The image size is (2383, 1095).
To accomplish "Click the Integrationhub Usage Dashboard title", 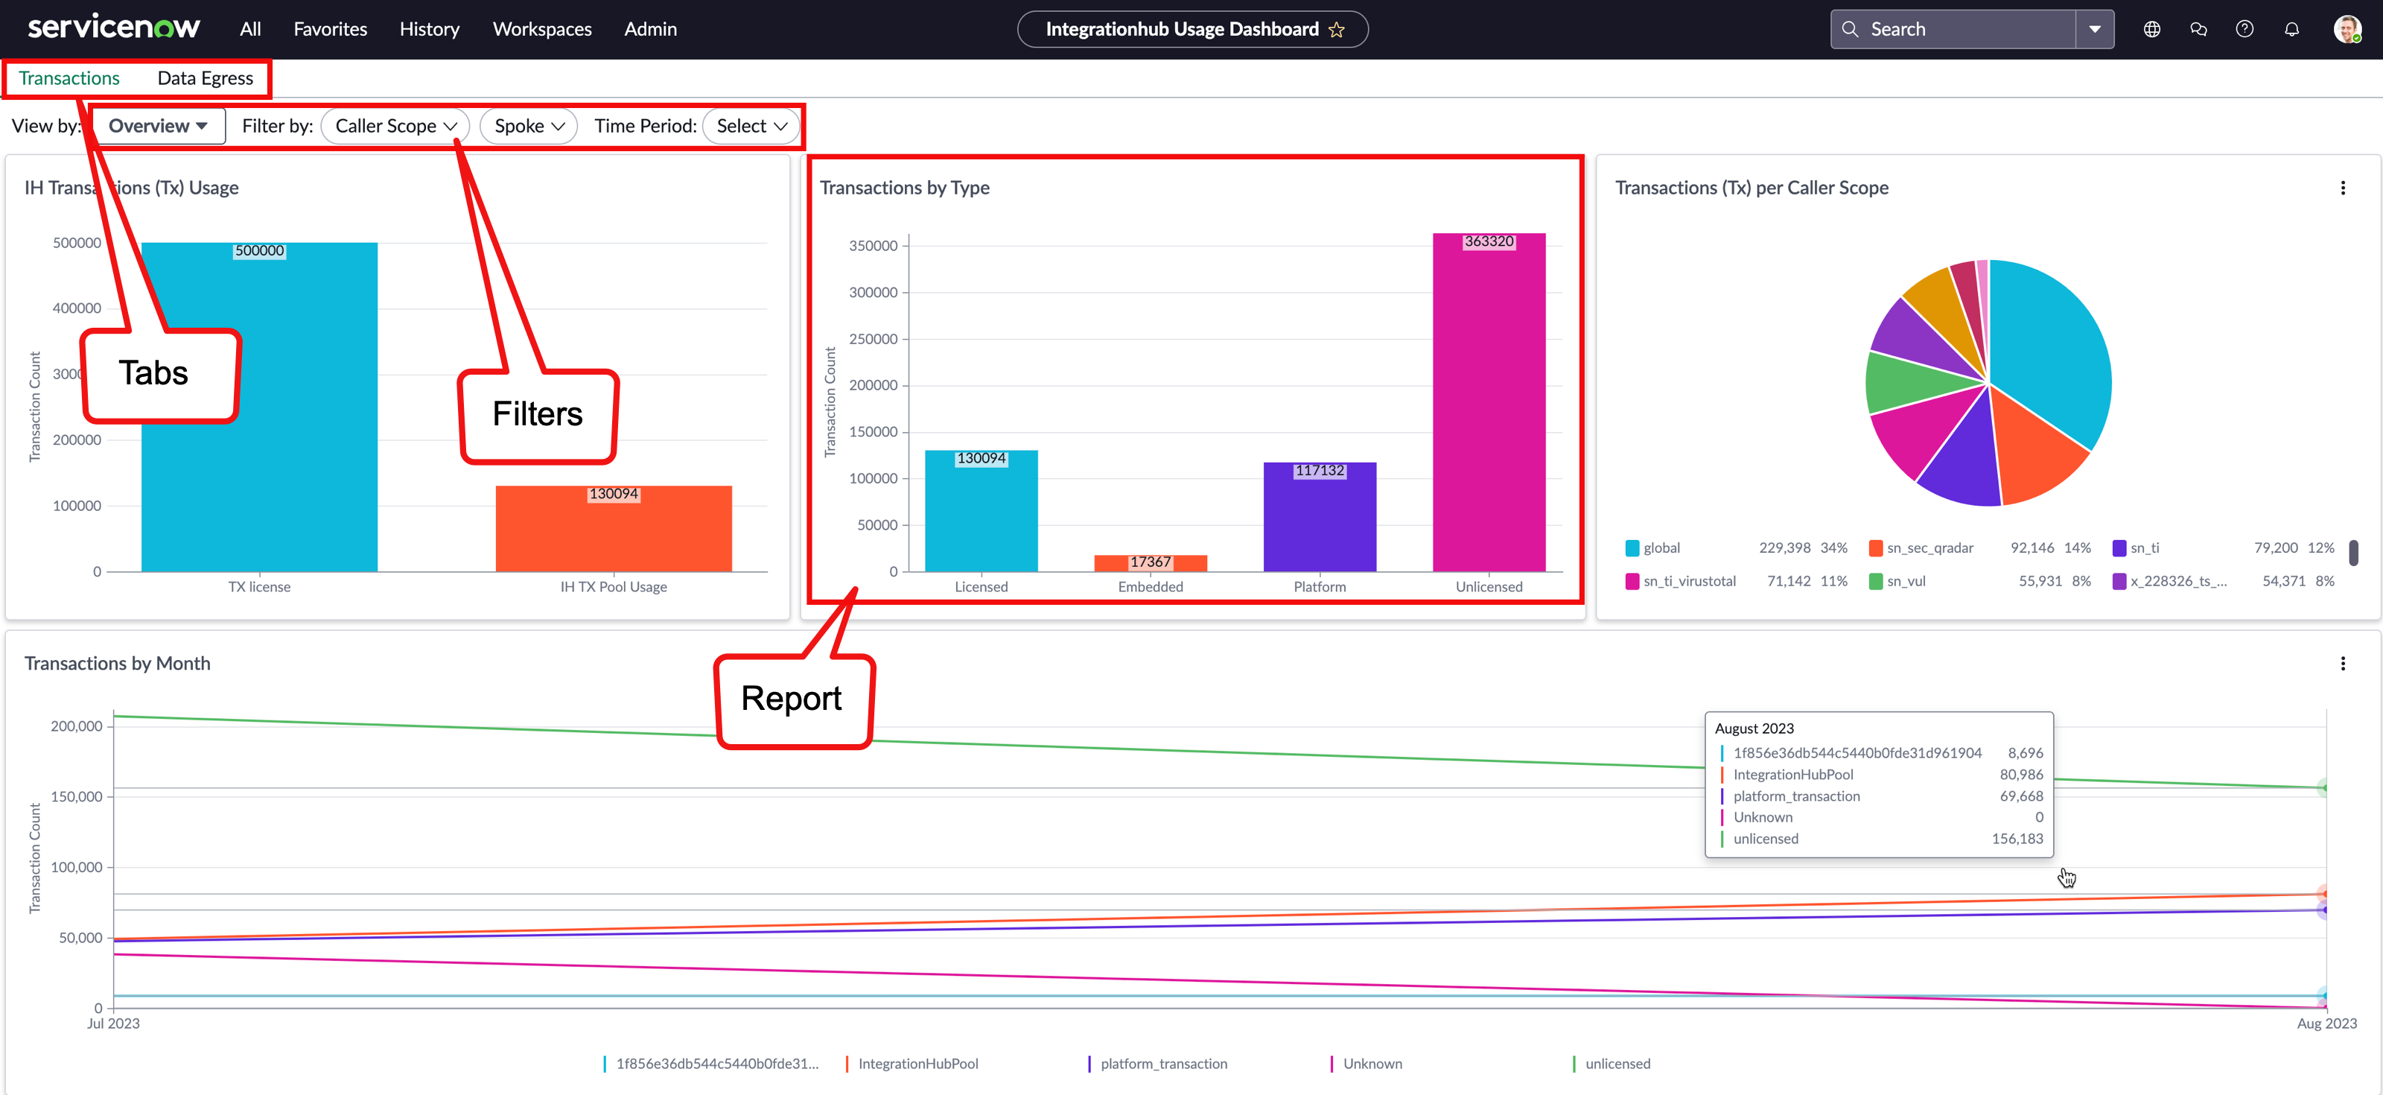I will (x=1183, y=30).
